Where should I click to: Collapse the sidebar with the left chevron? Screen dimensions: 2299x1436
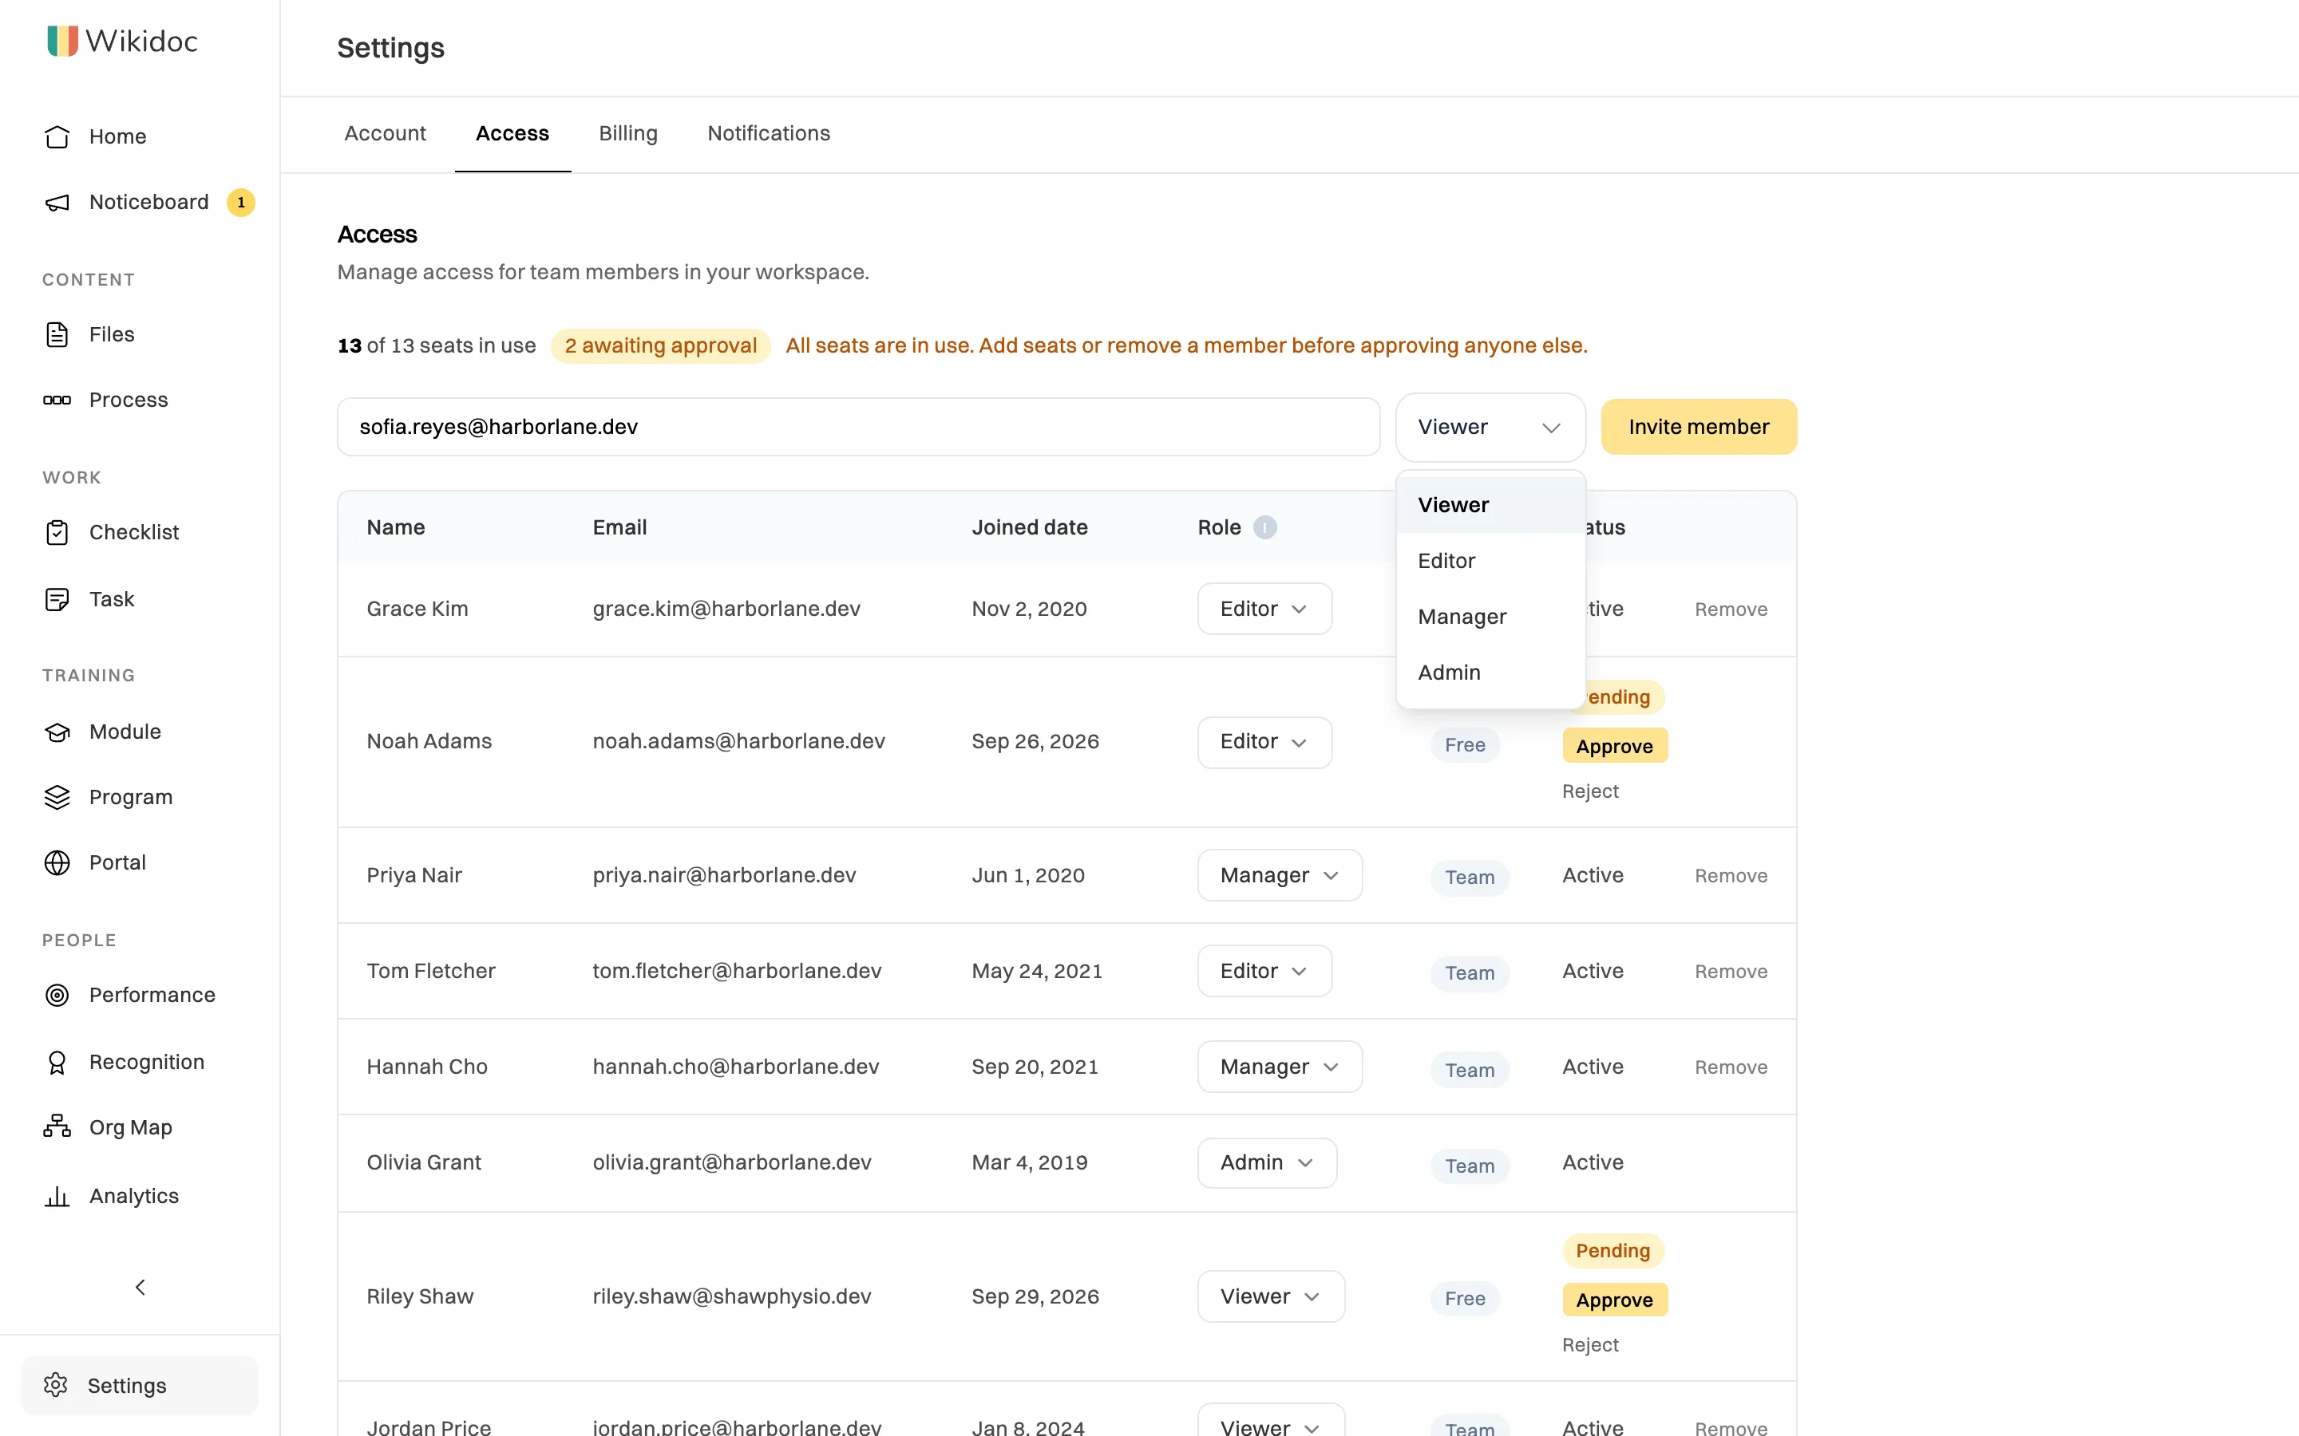(x=140, y=1288)
